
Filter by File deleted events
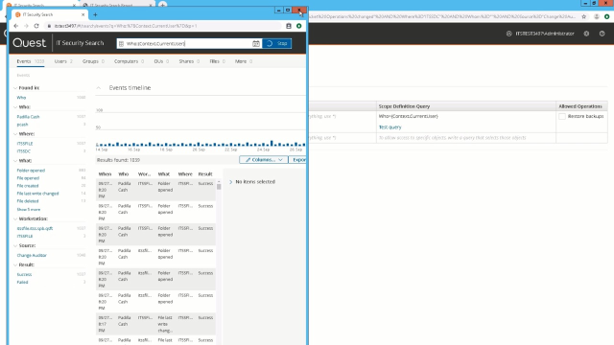28,201
